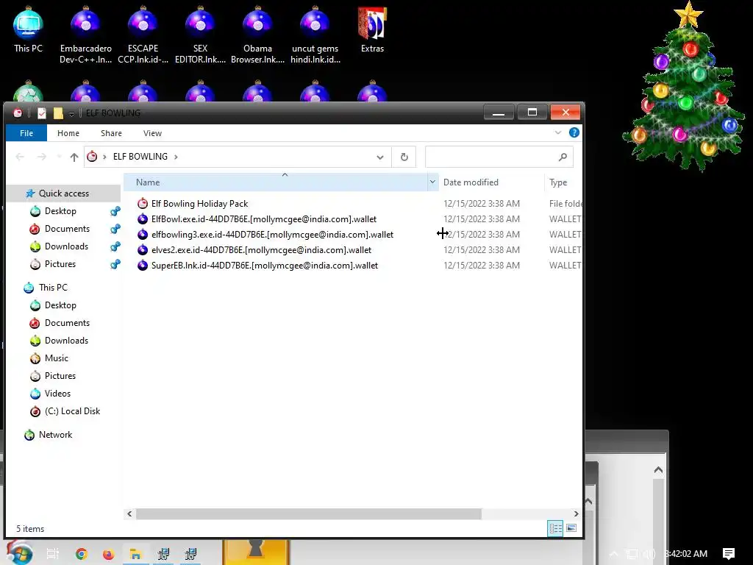Open Name column filter dropdown
Screen dimensions: 753x565
coord(432,182)
